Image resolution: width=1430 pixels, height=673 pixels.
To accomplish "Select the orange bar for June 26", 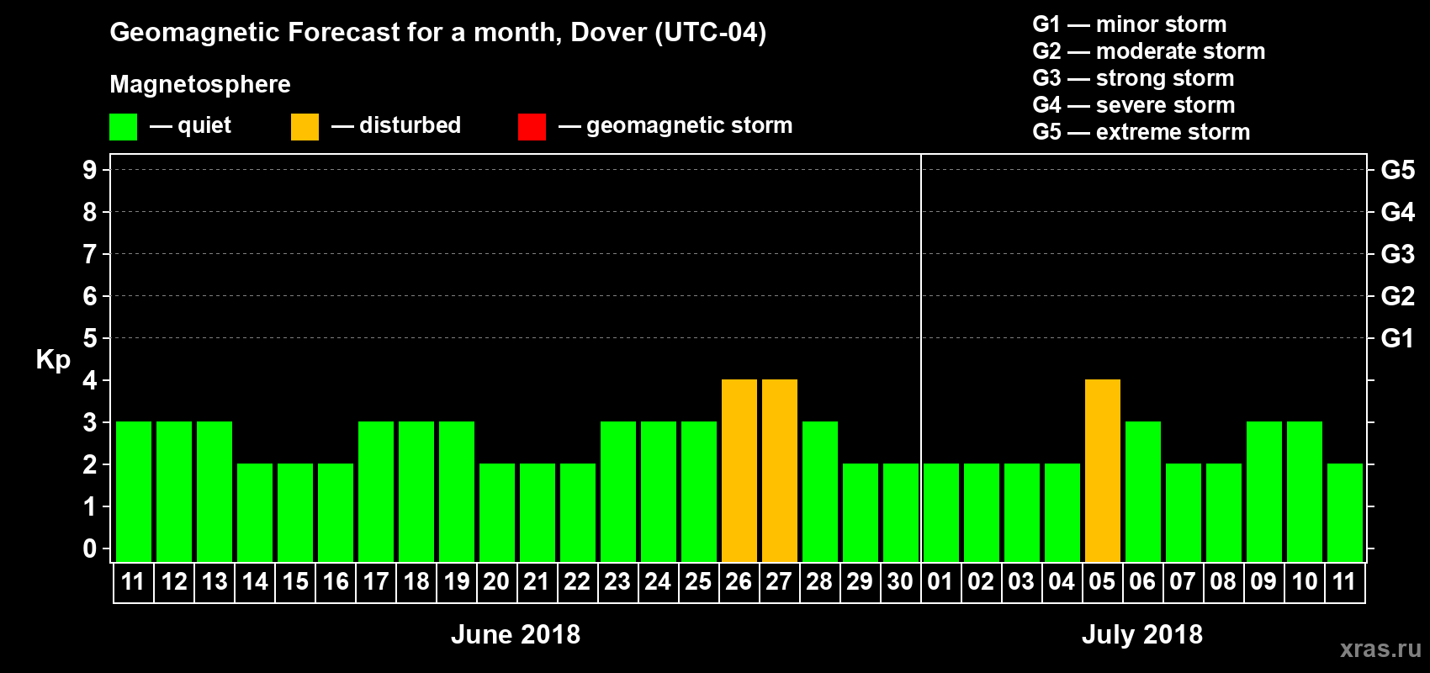I will click(x=739, y=471).
